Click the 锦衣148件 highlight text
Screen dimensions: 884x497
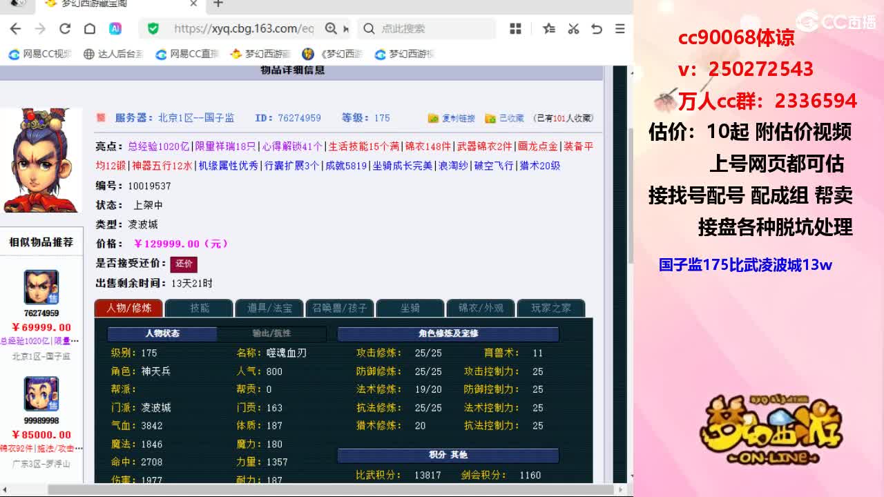coord(427,146)
